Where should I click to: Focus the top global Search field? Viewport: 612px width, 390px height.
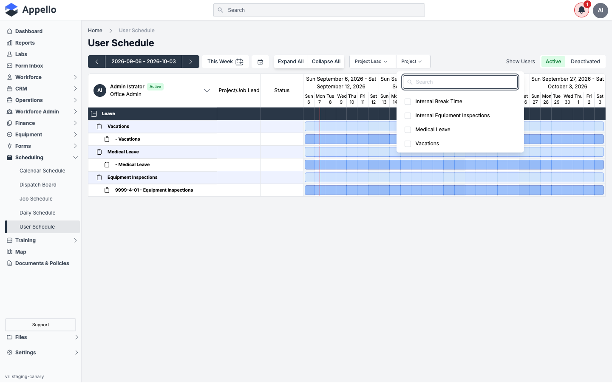pyautogui.click(x=319, y=10)
